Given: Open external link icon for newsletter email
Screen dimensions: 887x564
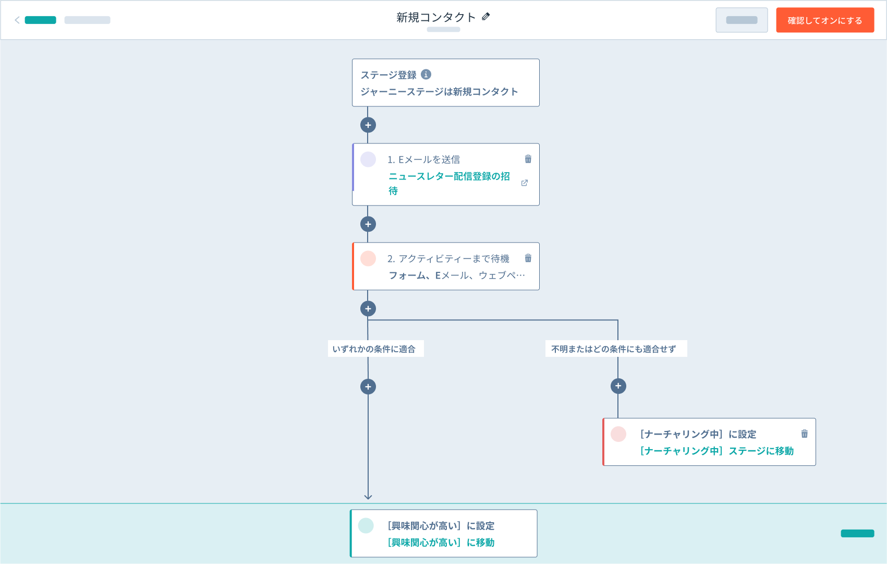Looking at the screenshot, I should click(x=525, y=183).
